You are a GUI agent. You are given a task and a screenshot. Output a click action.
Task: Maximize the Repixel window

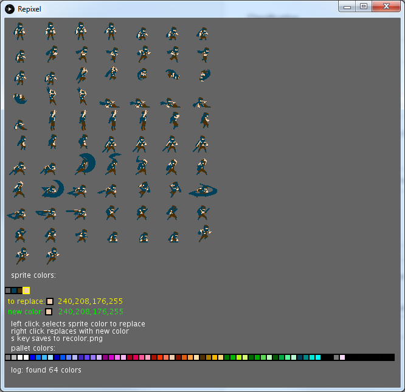tap(364, 7)
